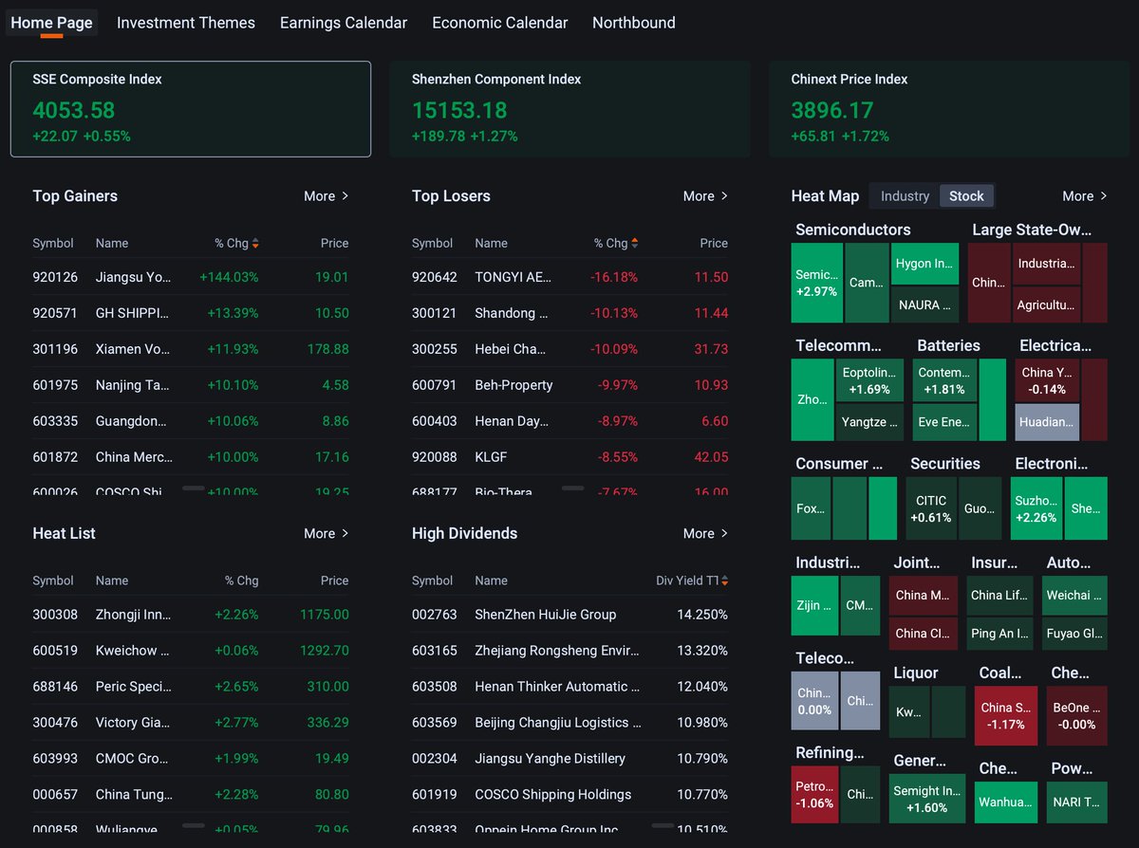The height and width of the screenshot is (848, 1139).
Task: Open Industria... tile under Large State-Owned
Action: (1046, 264)
